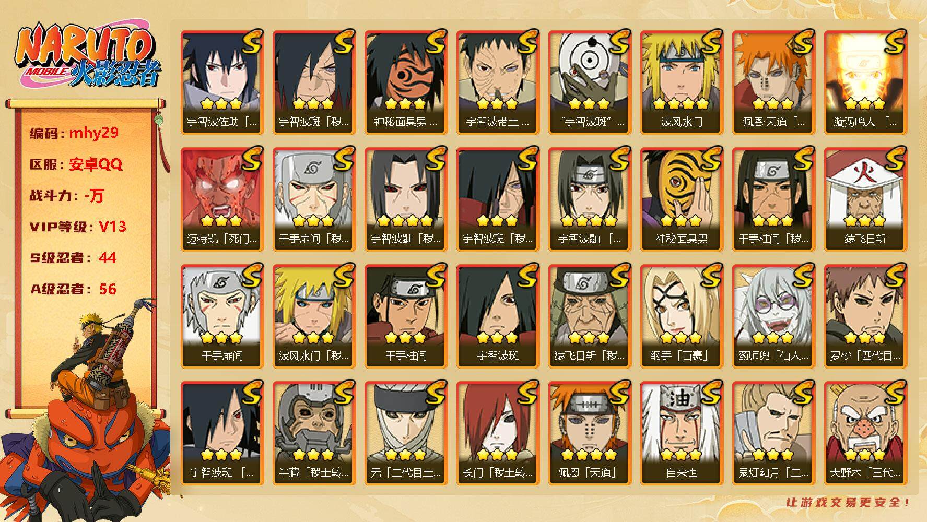
Task: Click the 神秘面具男 yellow spiral mask card
Action: point(682,199)
